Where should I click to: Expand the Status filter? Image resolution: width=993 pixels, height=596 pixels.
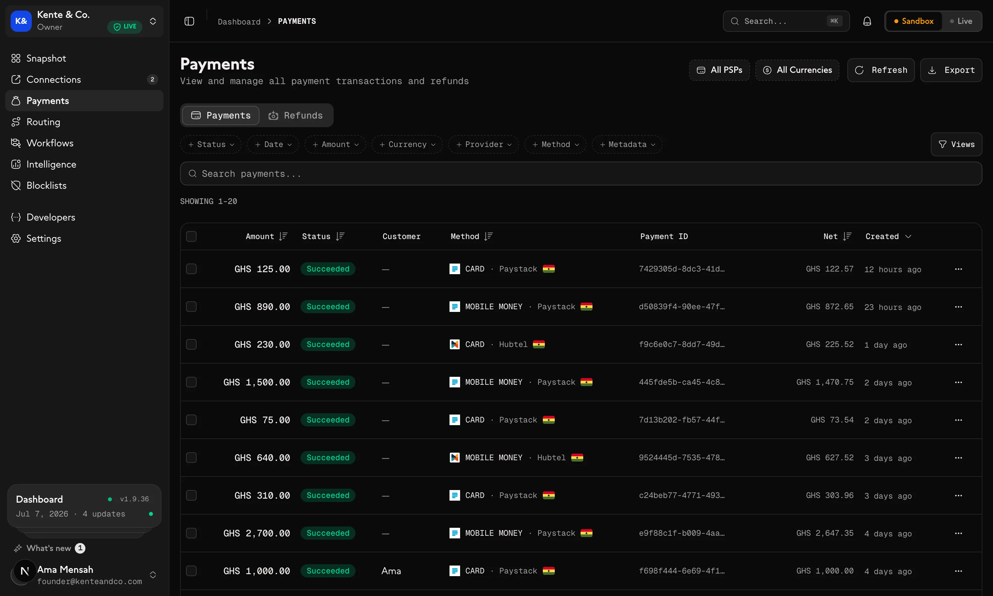click(211, 145)
